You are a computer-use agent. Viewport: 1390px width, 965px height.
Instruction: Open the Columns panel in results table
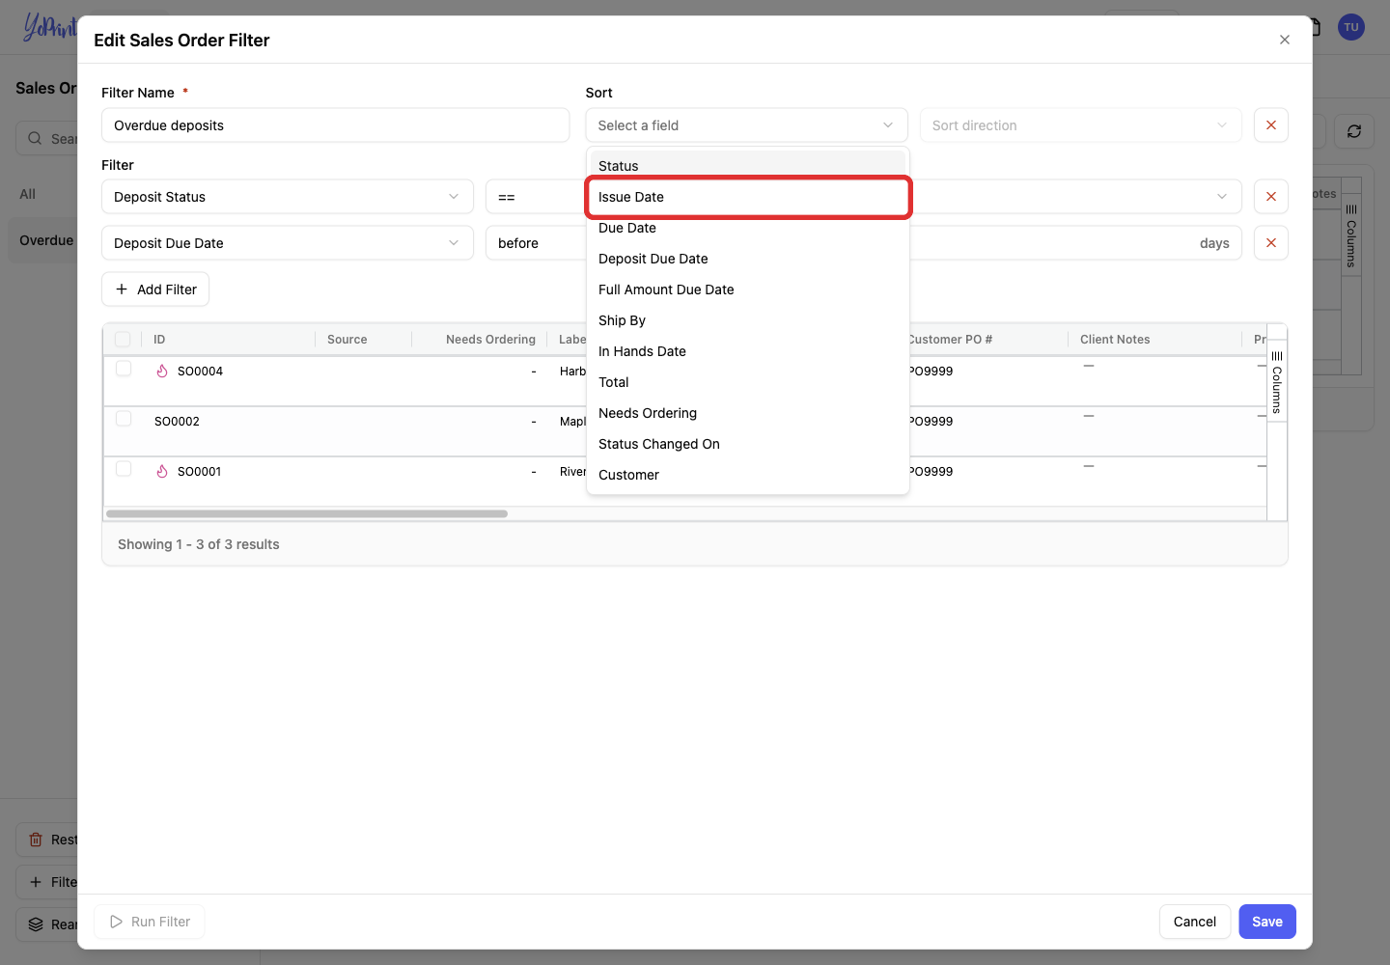(x=1276, y=381)
